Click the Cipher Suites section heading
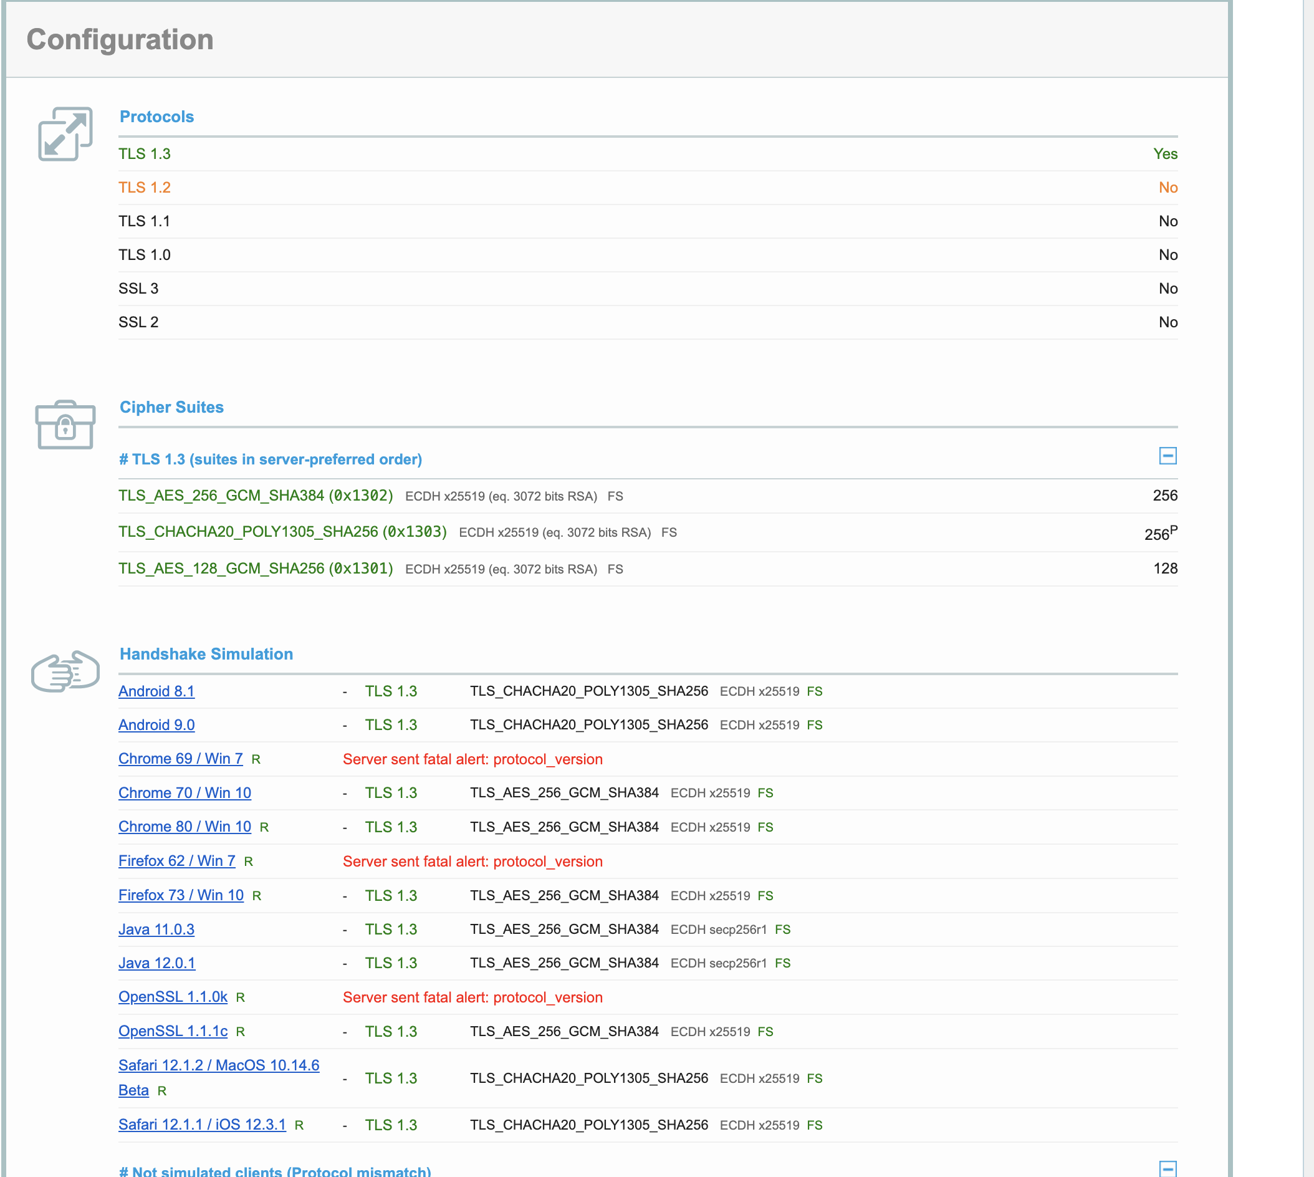The image size is (1314, 1177). click(x=172, y=407)
